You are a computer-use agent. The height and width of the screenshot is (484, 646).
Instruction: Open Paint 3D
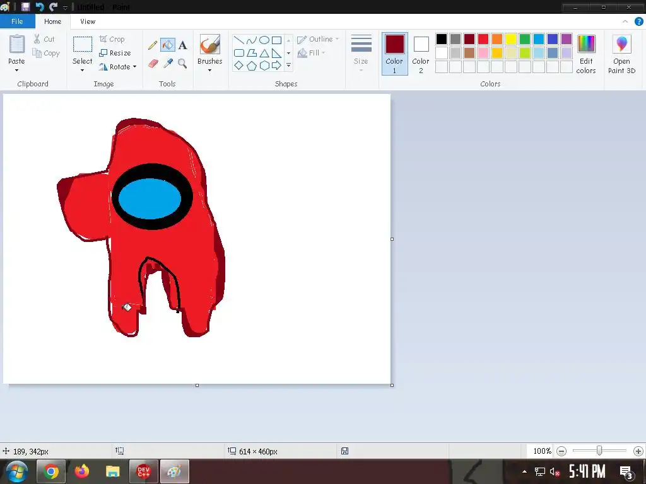click(621, 54)
